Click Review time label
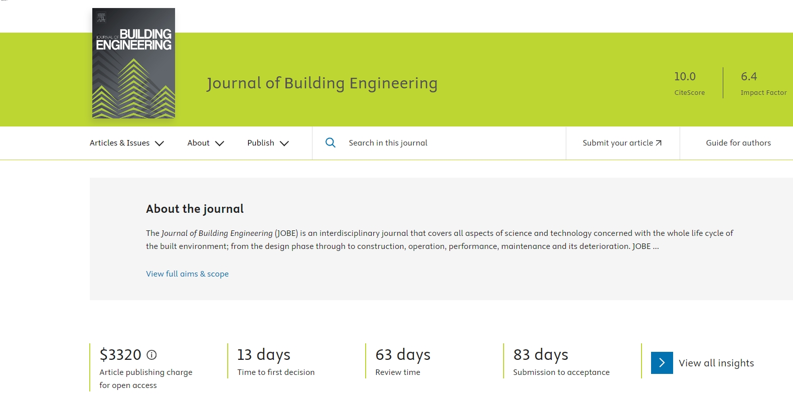 tap(398, 372)
